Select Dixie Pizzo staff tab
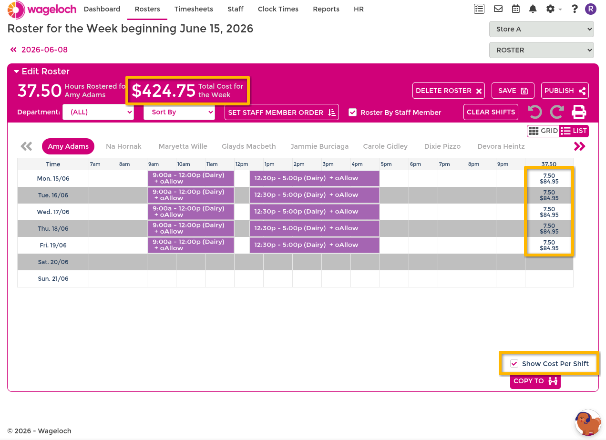 tap(442, 146)
